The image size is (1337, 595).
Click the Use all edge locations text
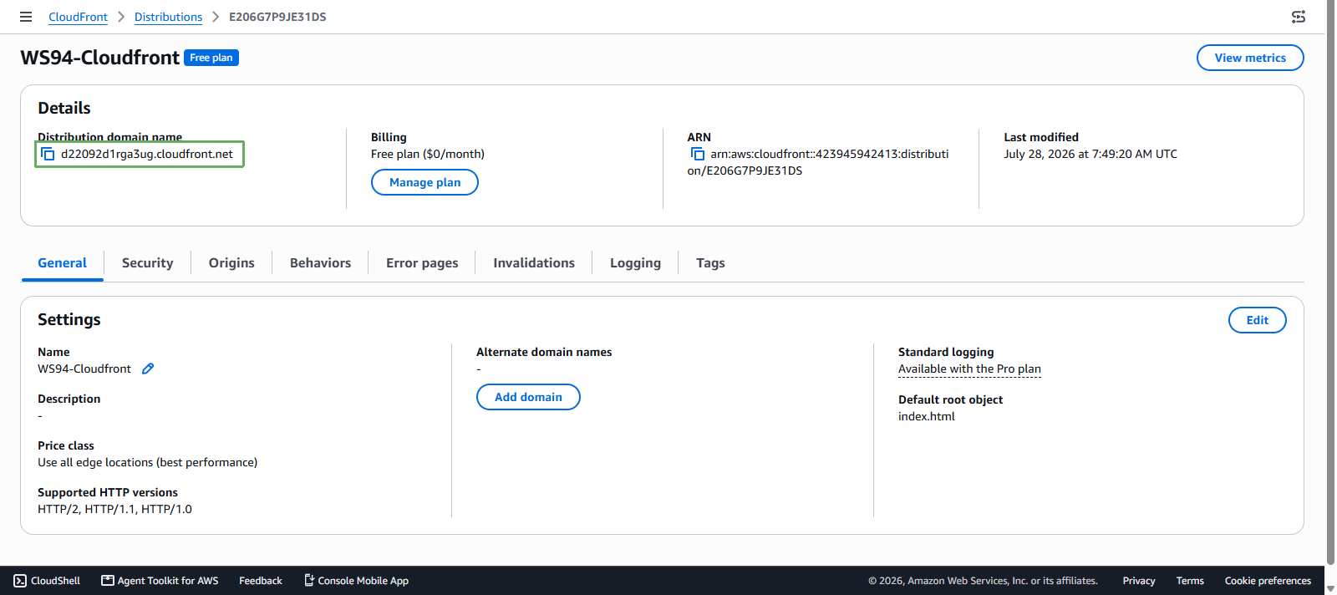147,462
